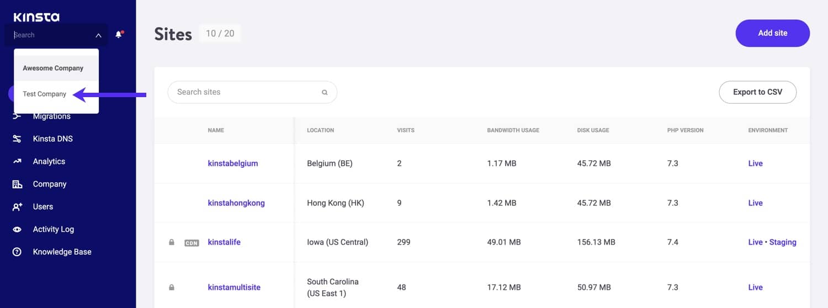Click the 7.4 PHP version value
Viewport: 828px width, 308px height.
[x=673, y=242]
